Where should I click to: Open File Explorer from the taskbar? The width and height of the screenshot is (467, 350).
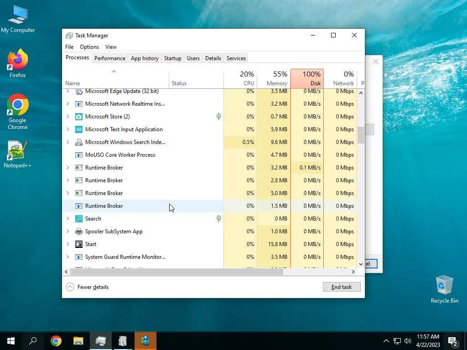pos(78,341)
